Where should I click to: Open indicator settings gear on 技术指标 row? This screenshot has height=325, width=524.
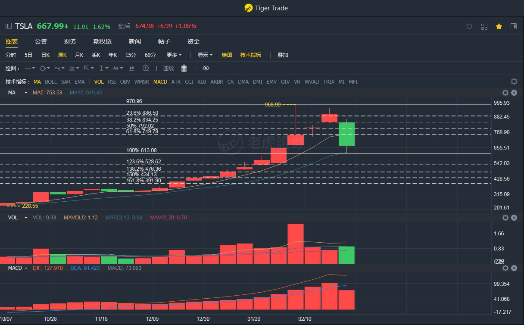pyautogui.click(x=514, y=81)
